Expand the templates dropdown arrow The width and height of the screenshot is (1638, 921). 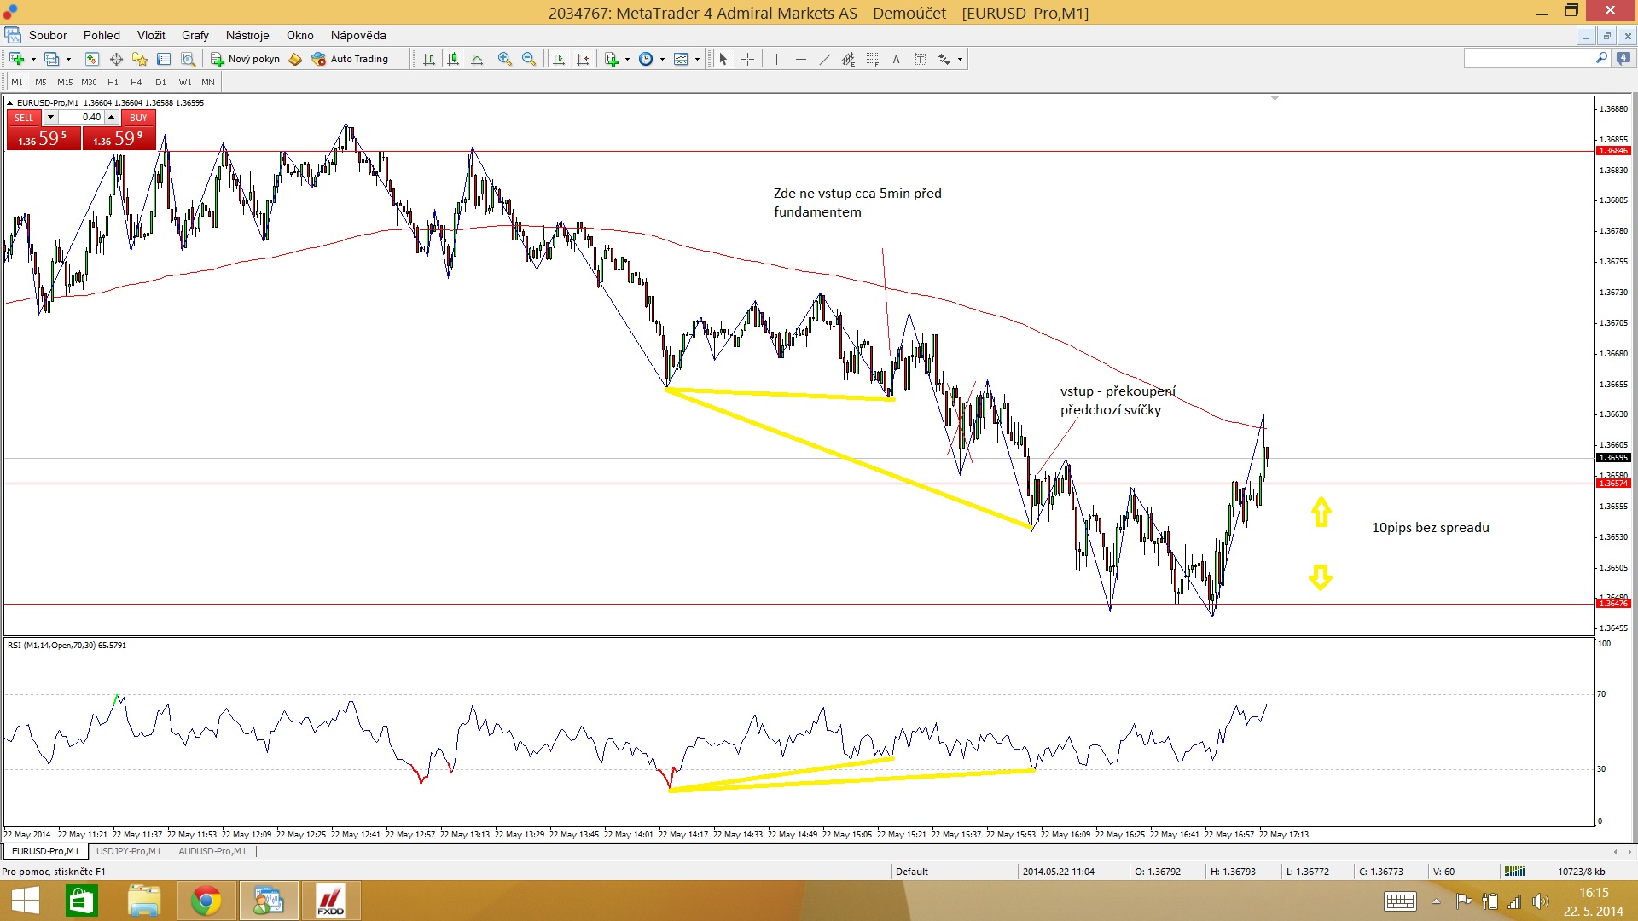click(x=697, y=59)
